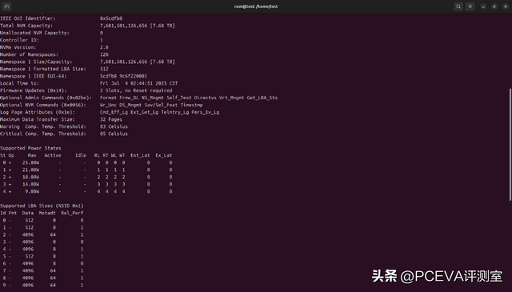Click the Rel_Perf column header
512x292 pixels.
pyautogui.click(x=72, y=213)
